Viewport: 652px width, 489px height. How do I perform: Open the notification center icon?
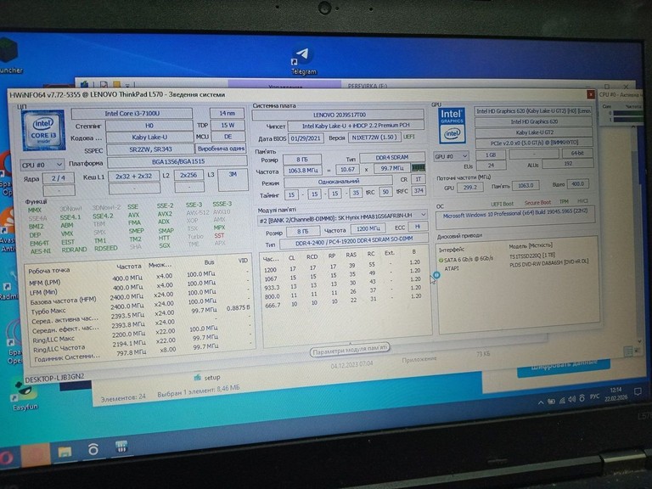637,391
